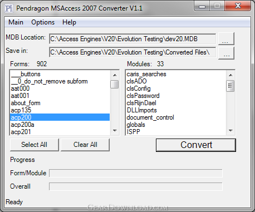Browse for MDB Location file
This screenshot has width=255, height=212.
click(226, 38)
